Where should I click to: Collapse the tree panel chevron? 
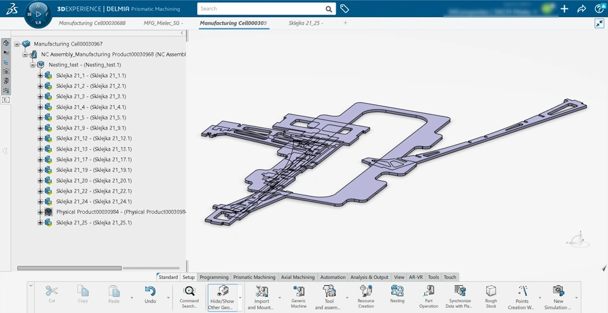[182, 34]
